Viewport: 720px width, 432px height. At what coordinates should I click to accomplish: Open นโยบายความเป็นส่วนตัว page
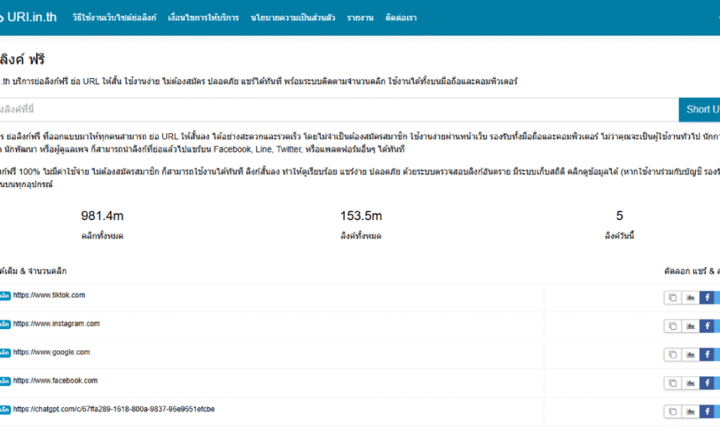(x=293, y=18)
